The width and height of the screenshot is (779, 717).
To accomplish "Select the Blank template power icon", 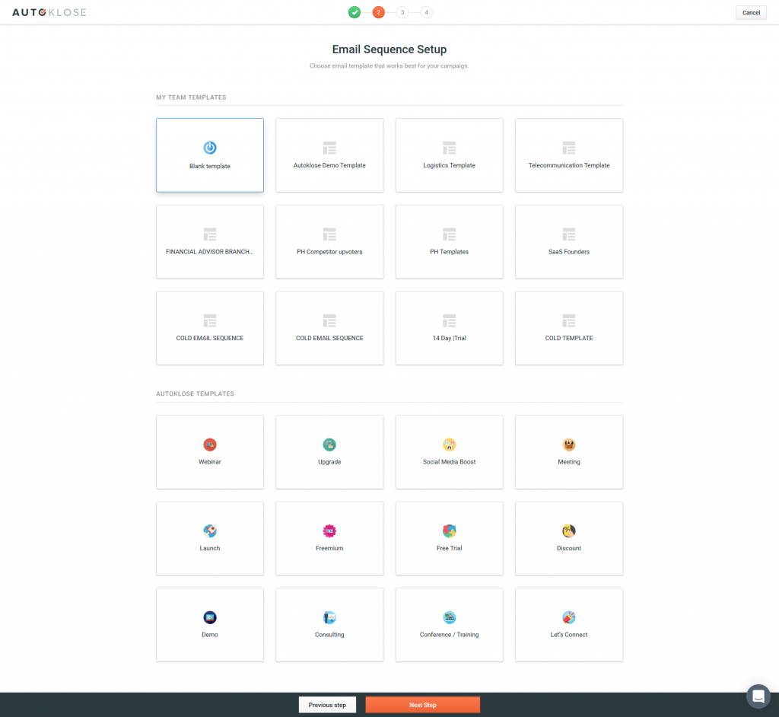I will click(x=210, y=148).
